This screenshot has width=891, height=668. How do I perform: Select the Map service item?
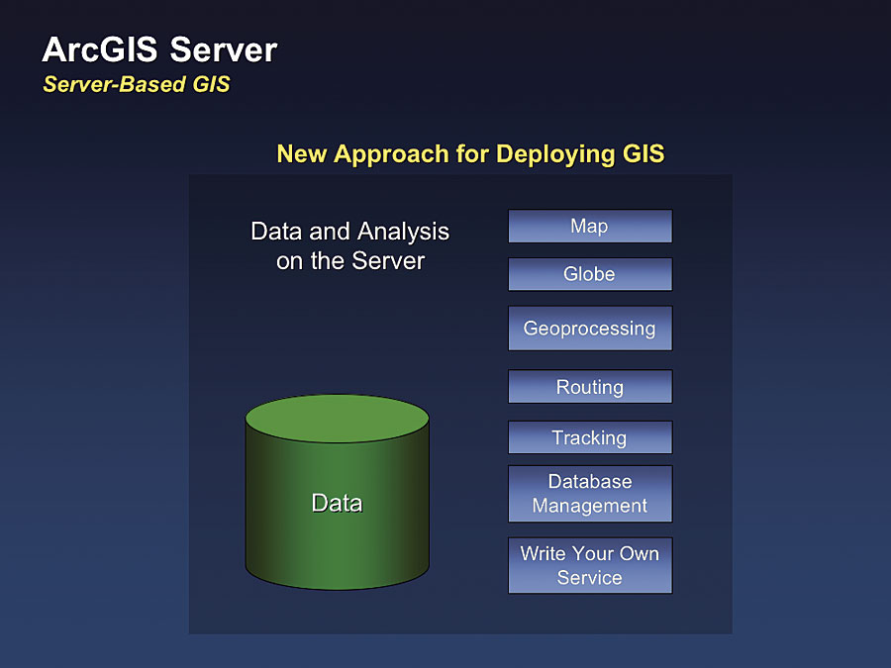pyautogui.click(x=589, y=226)
